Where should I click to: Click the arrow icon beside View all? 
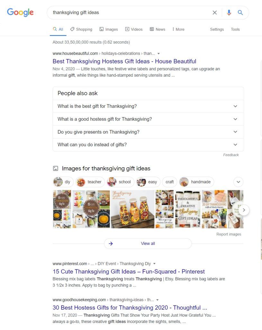[111, 244]
